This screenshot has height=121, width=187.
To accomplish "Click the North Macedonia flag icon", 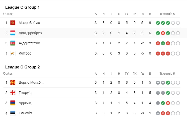I will pyautogui.click(x=13, y=83).
